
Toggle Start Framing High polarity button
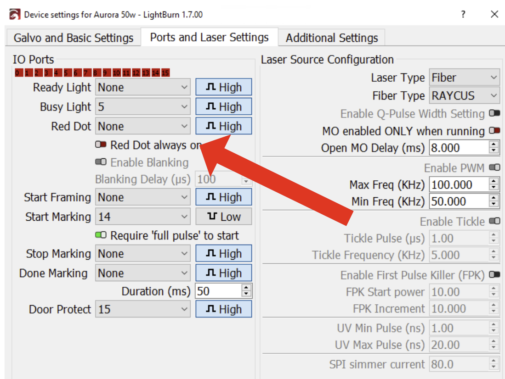point(223,197)
